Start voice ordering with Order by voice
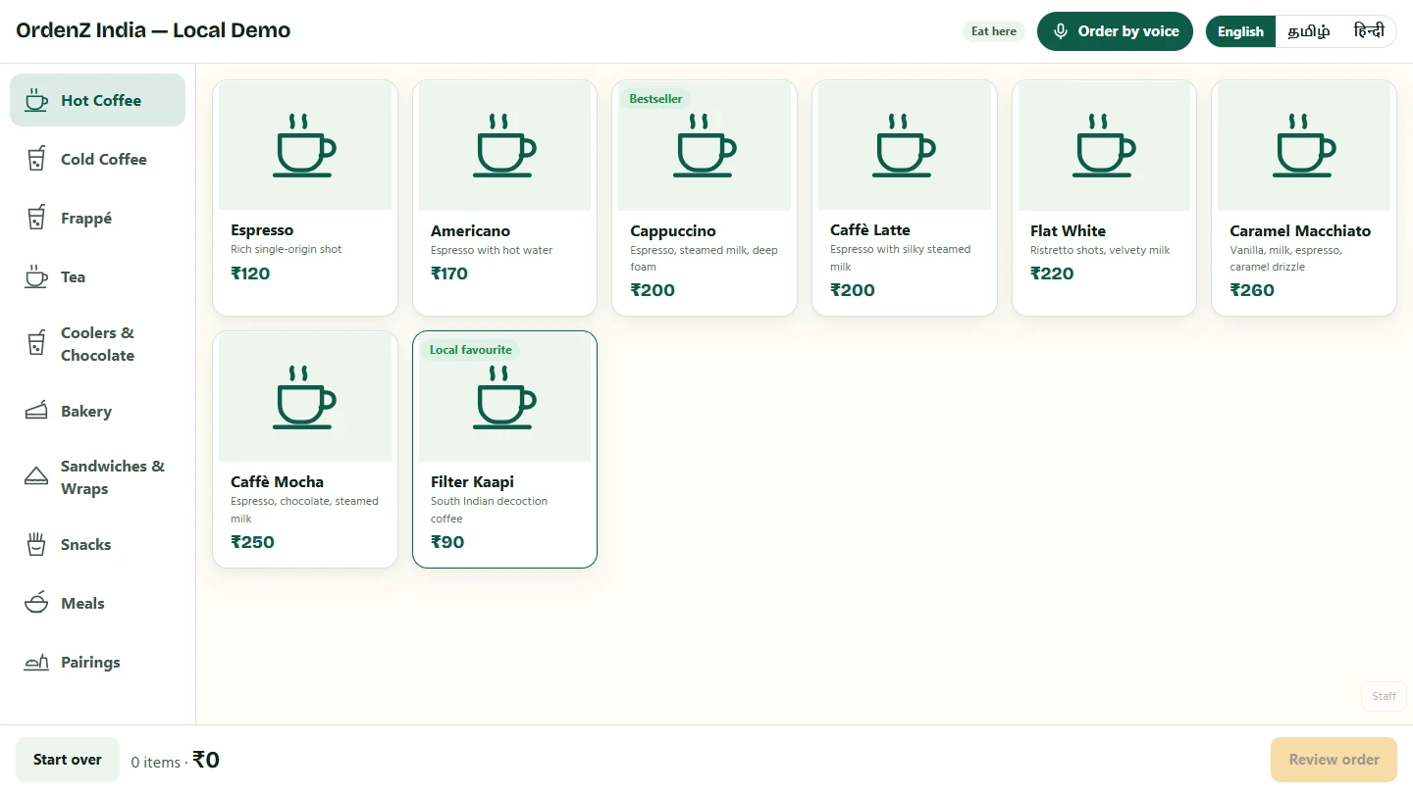Image resolution: width=1413 pixels, height=794 pixels. (x=1115, y=31)
